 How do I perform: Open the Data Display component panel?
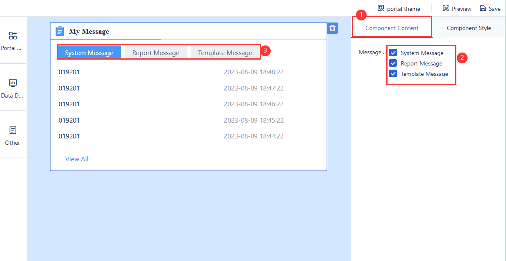tap(13, 83)
